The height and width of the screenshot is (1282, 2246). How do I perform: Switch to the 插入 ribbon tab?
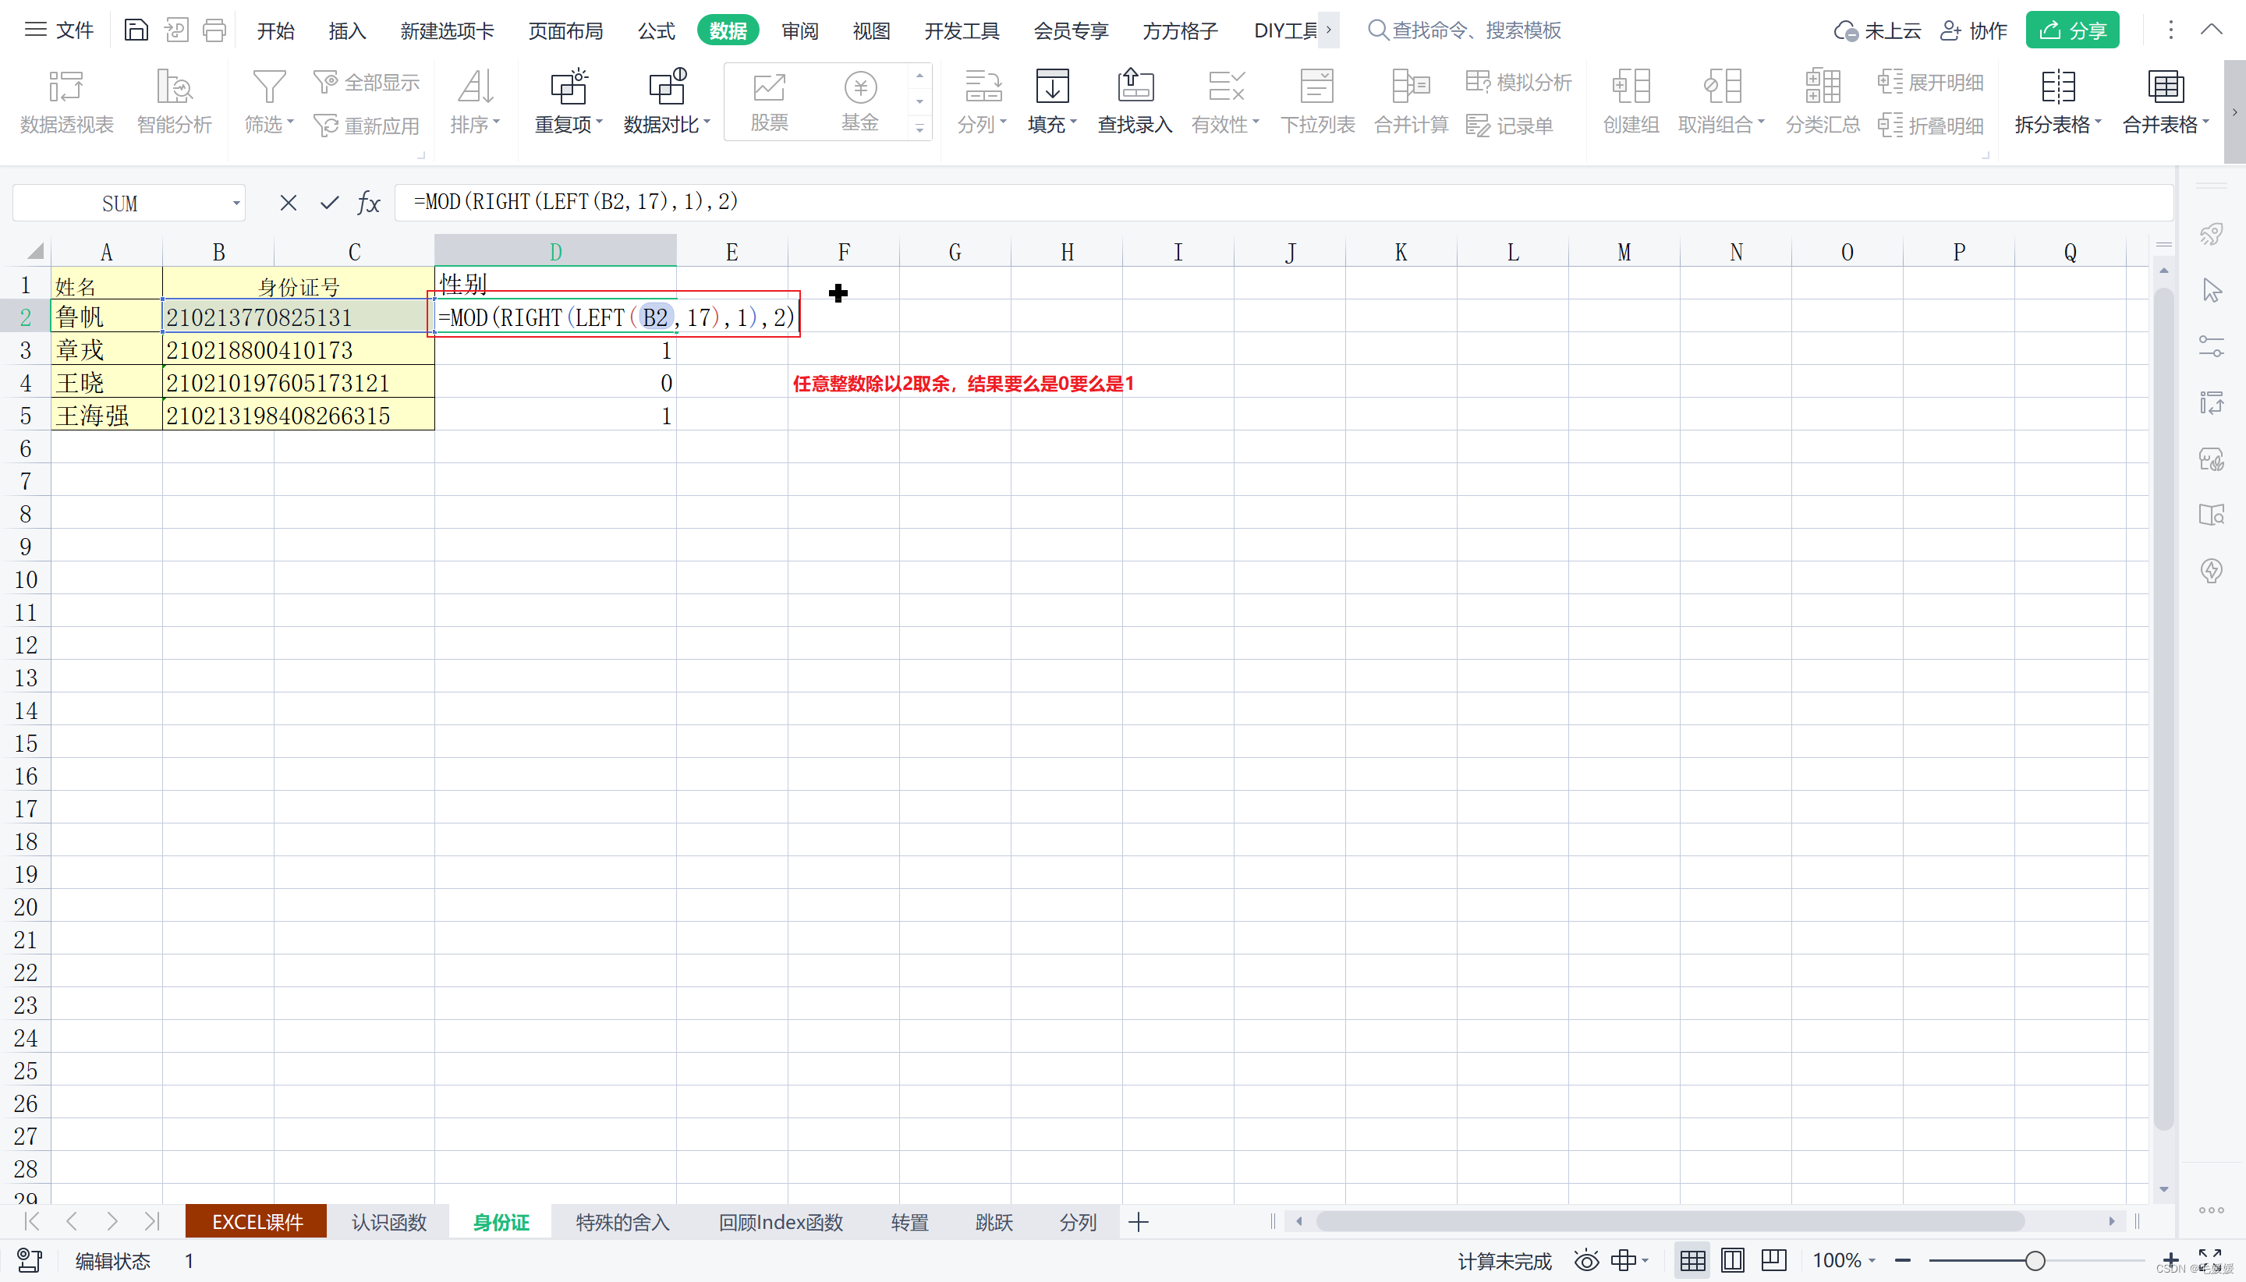pos(347,31)
